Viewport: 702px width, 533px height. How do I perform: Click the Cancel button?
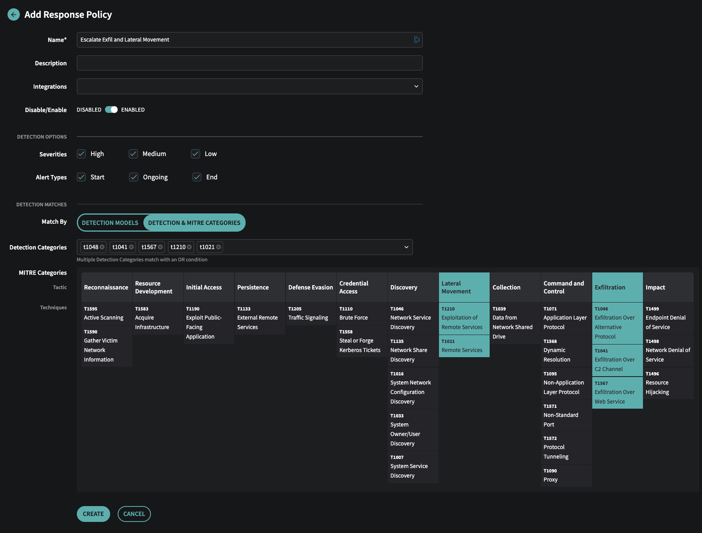coord(134,514)
